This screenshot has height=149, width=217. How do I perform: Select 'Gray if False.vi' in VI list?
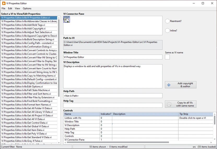tap(29, 141)
